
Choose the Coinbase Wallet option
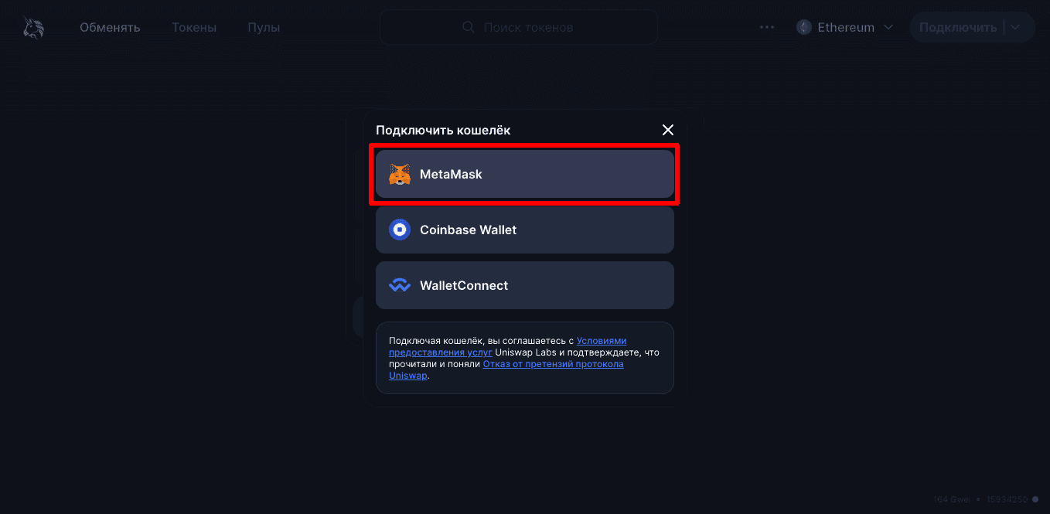click(525, 230)
